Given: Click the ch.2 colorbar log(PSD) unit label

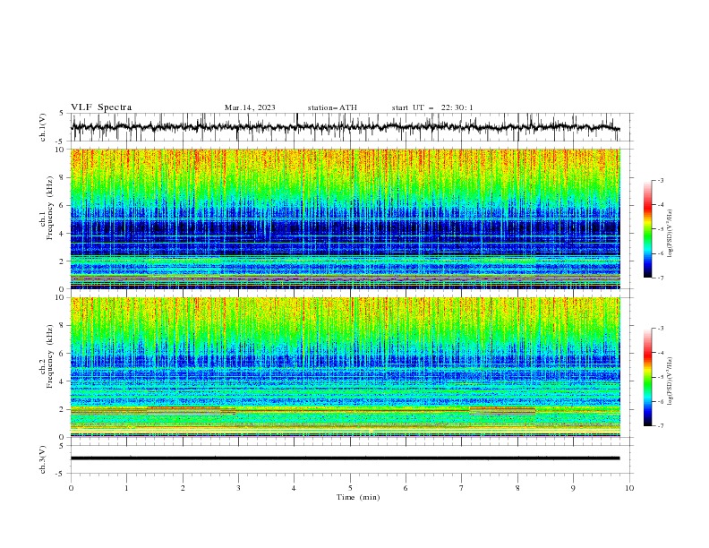Looking at the screenshot, I should 671,381.
